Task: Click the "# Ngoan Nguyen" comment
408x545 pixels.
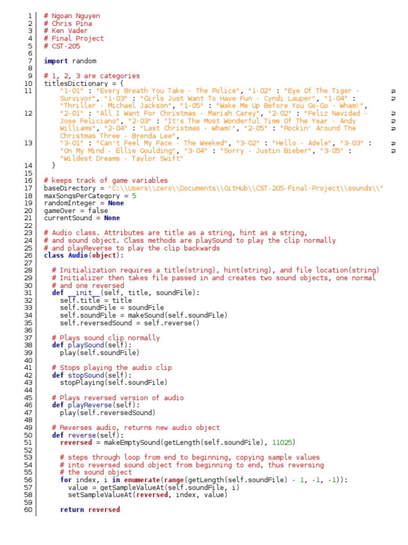Action: click(x=72, y=16)
